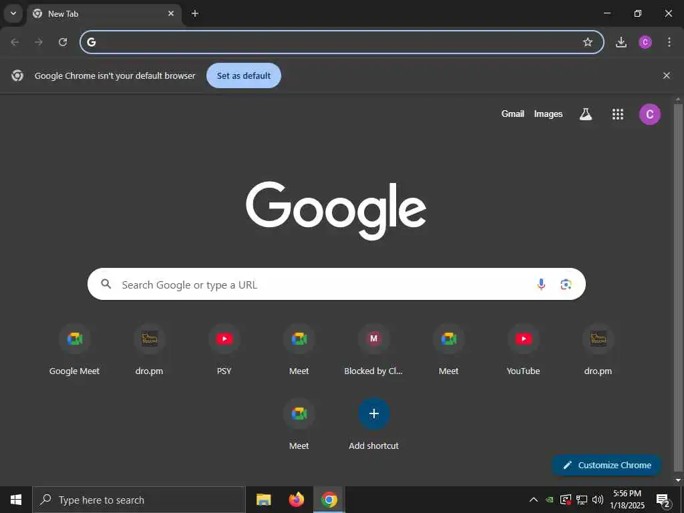
Task: Open the 5:56 PM clock and date
Action: pos(627,500)
